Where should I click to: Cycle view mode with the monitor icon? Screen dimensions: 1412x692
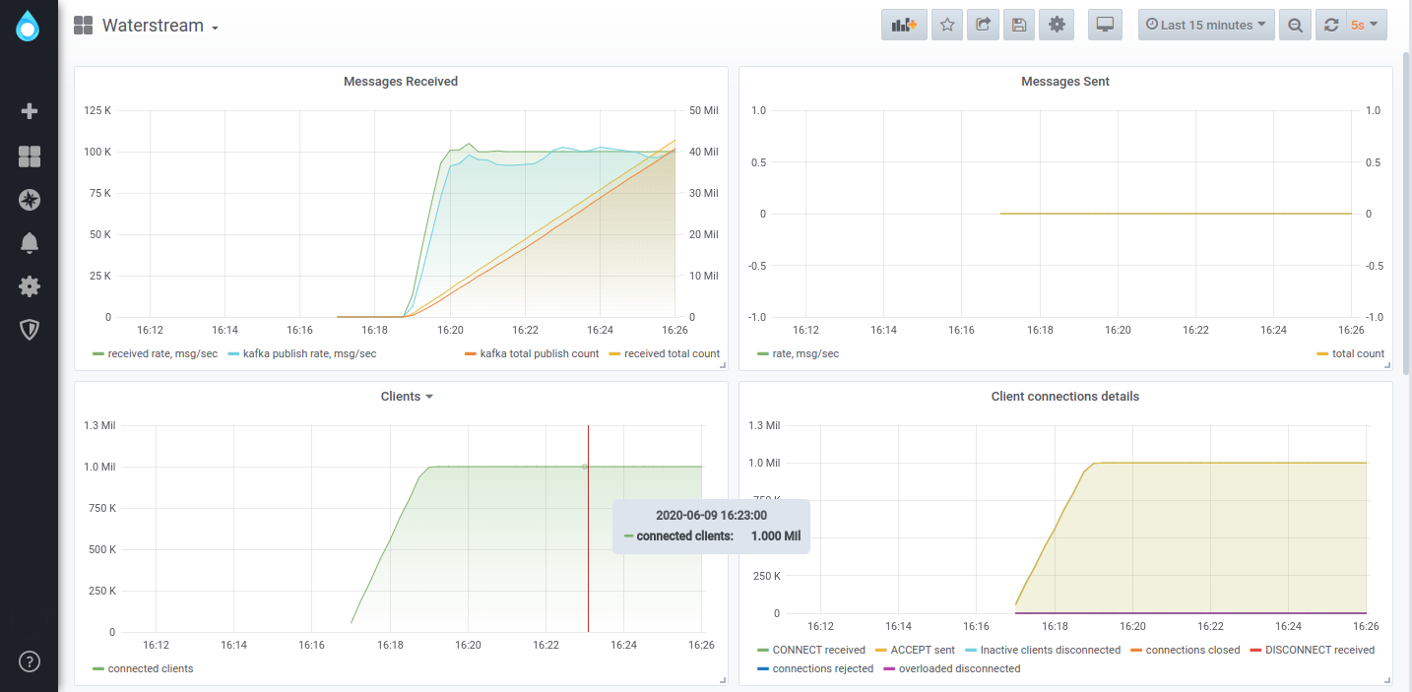(1106, 25)
